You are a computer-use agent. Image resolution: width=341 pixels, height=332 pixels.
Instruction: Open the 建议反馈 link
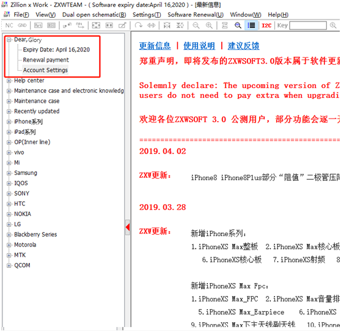point(243,46)
